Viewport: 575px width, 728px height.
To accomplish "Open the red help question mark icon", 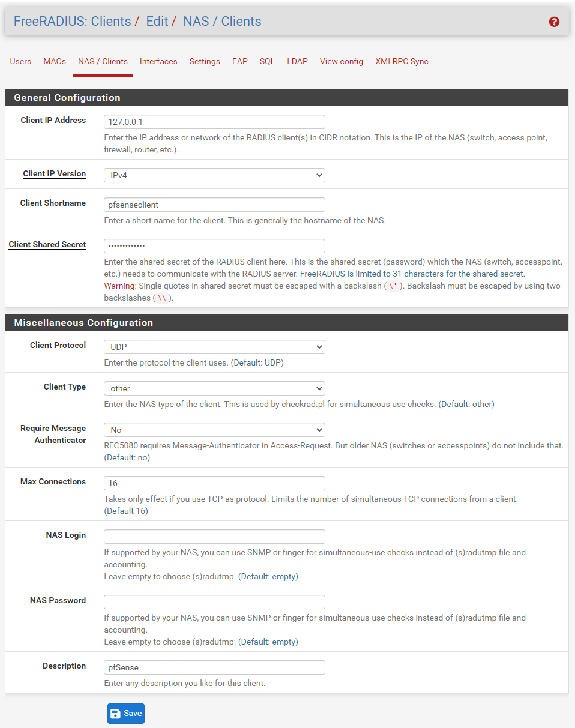I will [554, 22].
